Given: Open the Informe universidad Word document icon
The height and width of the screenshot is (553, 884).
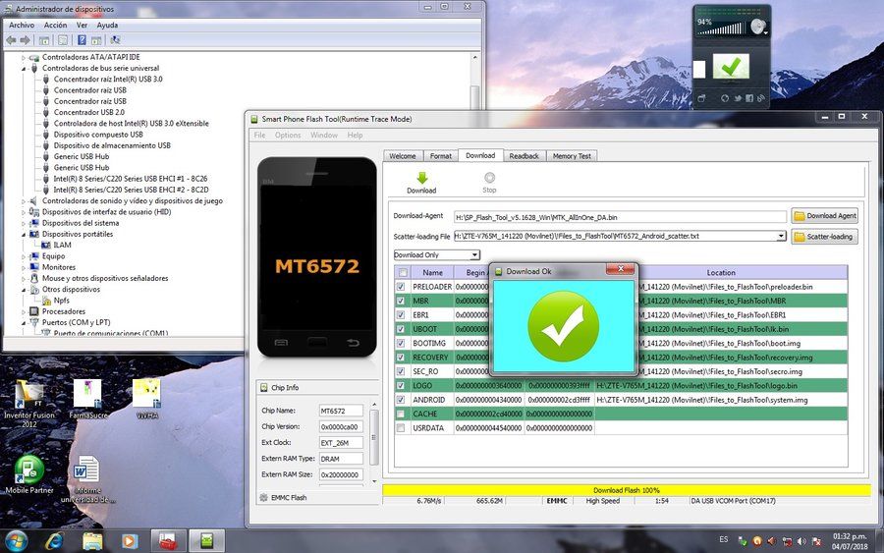Looking at the screenshot, I should click(87, 479).
